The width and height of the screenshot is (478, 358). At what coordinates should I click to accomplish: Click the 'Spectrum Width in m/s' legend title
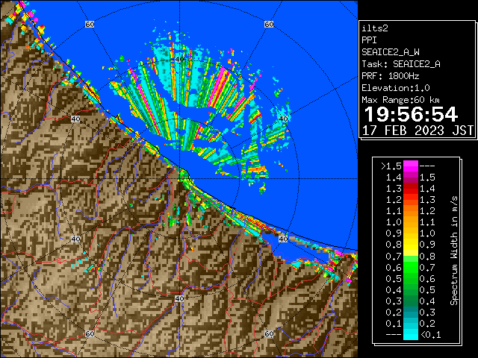[x=454, y=251]
